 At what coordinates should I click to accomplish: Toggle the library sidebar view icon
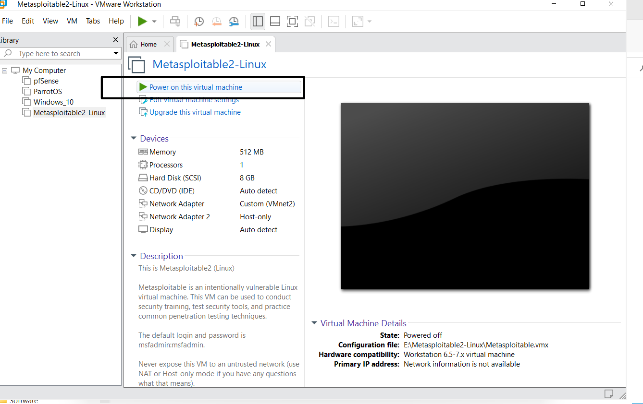click(x=258, y=21)
